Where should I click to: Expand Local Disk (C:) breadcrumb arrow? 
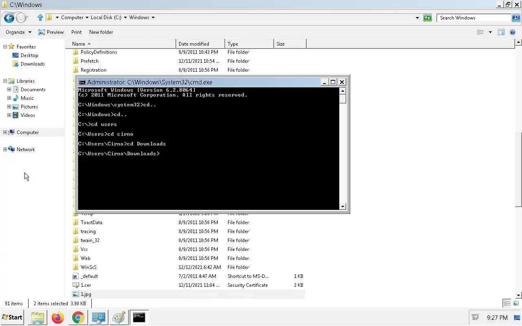click(x=125, y=18)
